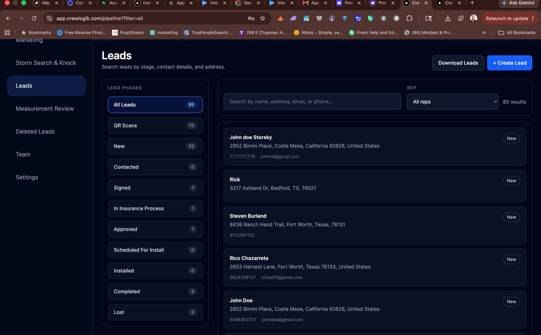The image size is (541, 335).
Task: Open site information icon beside URL
Action: point(49,18)
